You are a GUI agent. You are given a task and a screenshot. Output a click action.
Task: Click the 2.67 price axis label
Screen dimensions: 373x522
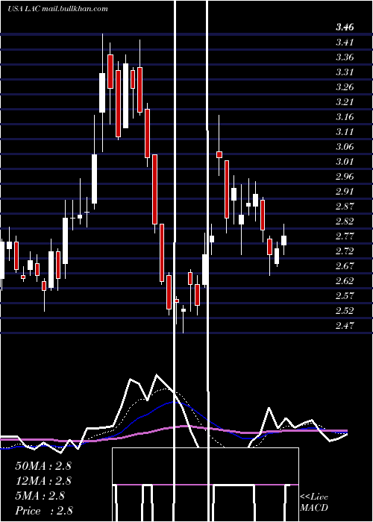345,266
